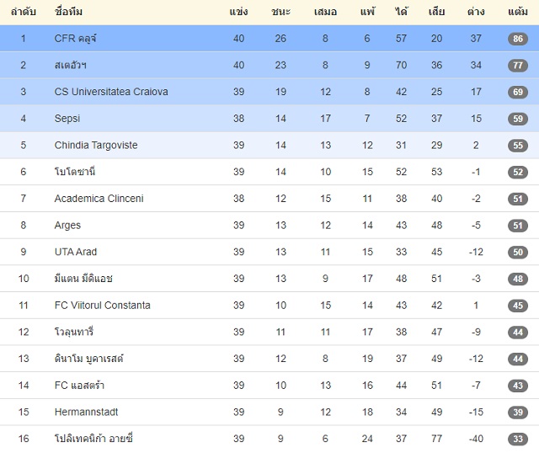This screenshot has height=458, width=539.
Task: Click the แต้ม column header
Action: coord(518,12)
